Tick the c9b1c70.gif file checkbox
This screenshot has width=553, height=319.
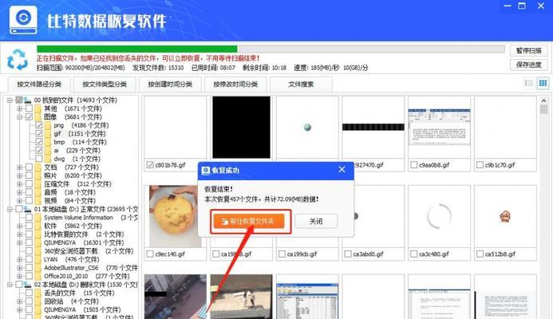click(x=480, y=164)
